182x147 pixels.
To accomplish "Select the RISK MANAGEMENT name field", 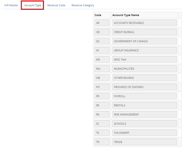I will point(144,115).
